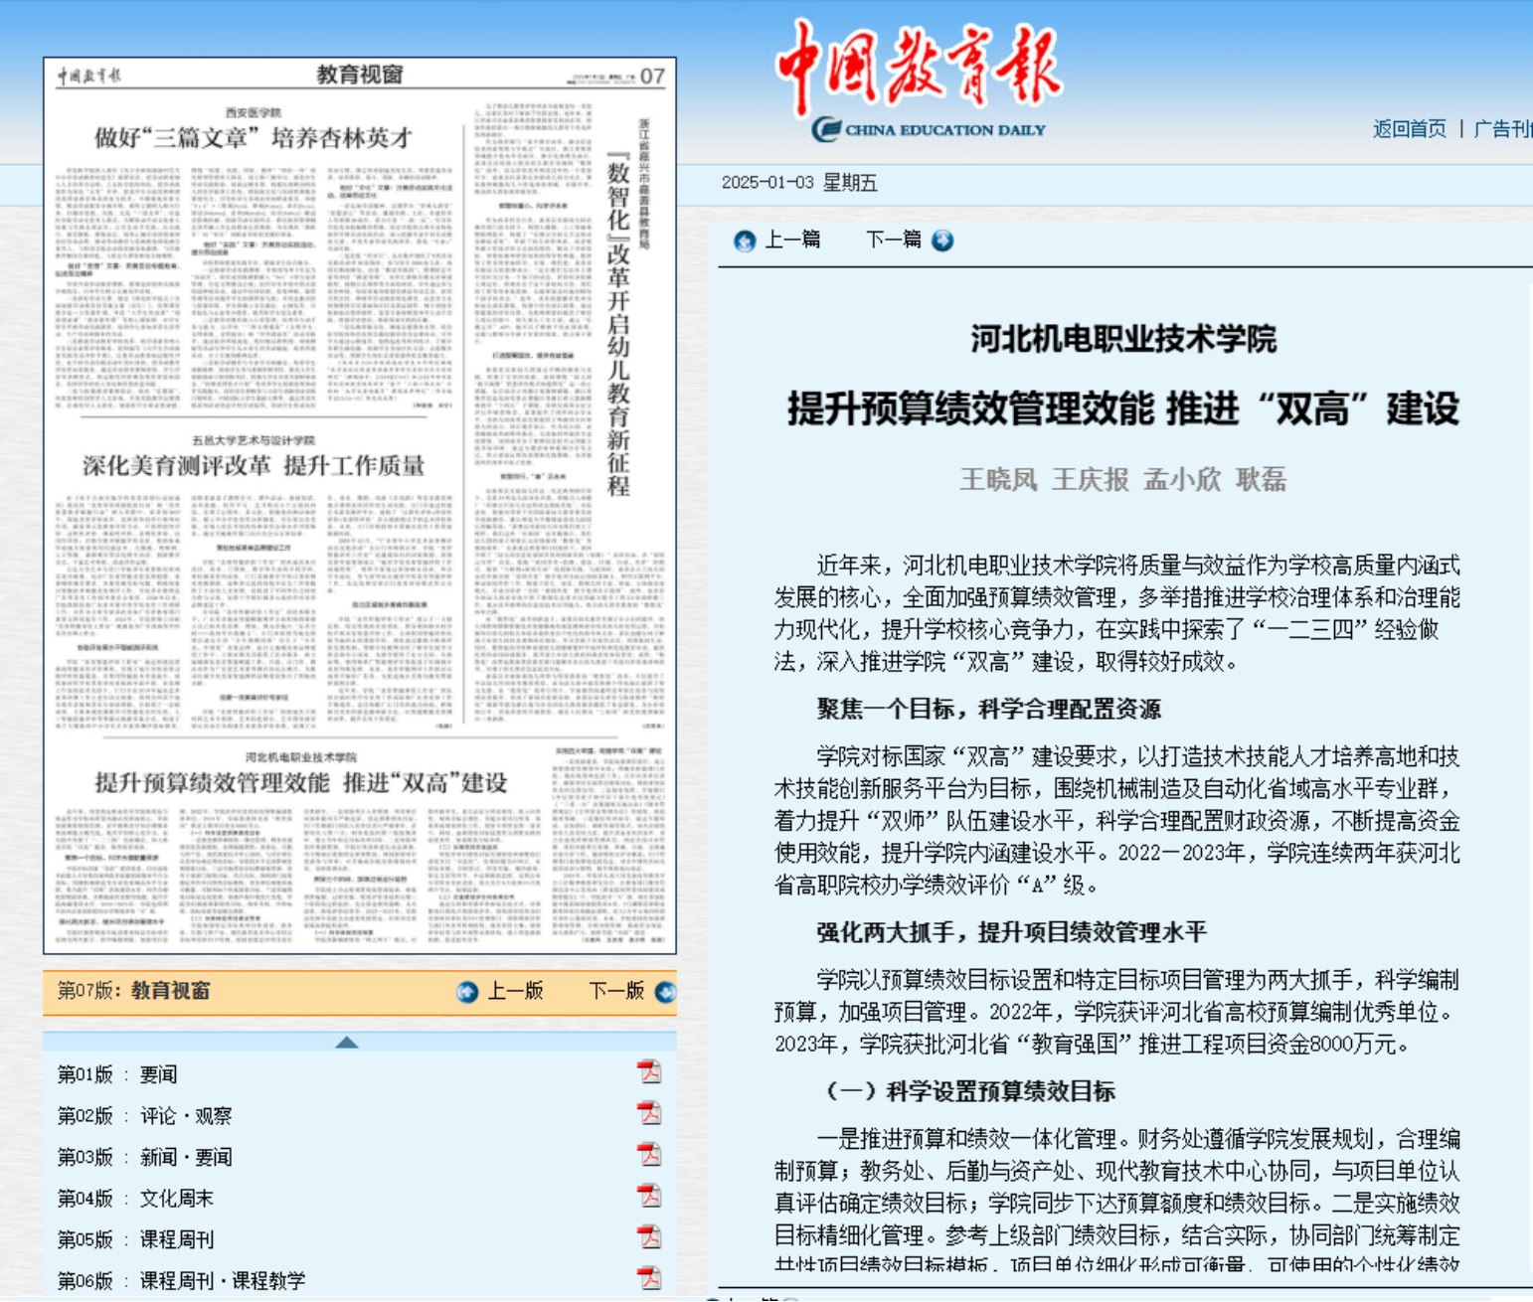Screen dimensions: 1533x1302
Task: Click the 教育视窗 header on the page image
Action: click(x=360, y=75)
